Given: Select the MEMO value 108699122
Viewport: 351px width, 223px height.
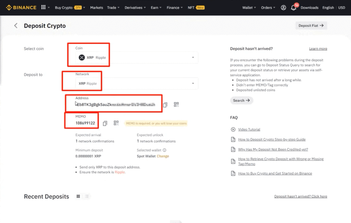Looking at the screenshot, I should tap(85, 123).
